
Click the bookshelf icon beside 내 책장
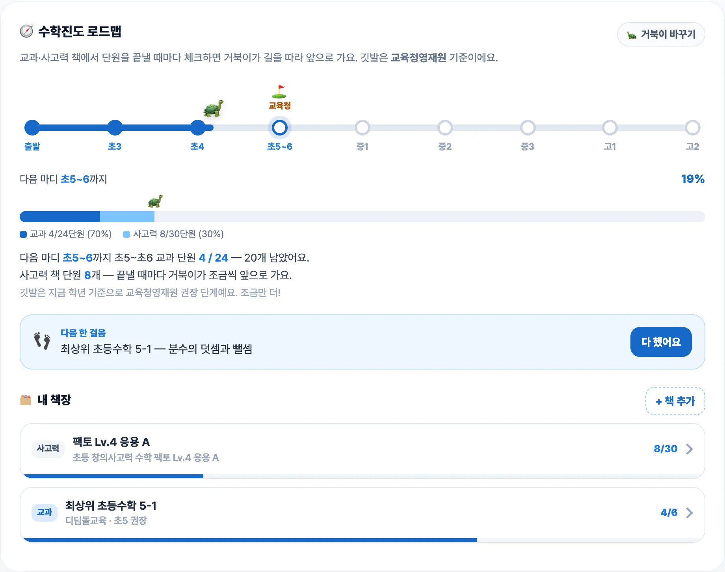(x=26, y=400)
